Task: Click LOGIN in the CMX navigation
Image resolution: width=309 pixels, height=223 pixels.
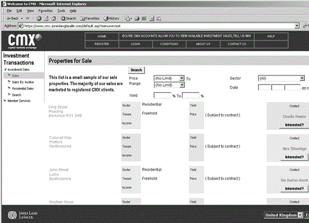Action: (135, 44)
